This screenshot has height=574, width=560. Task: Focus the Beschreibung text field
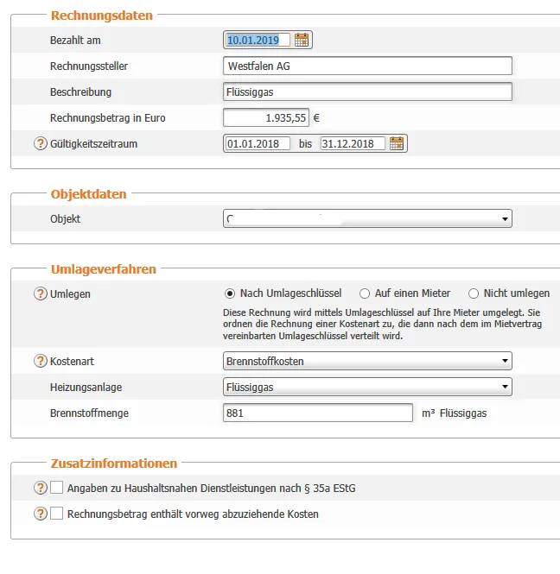coord(367,91)
